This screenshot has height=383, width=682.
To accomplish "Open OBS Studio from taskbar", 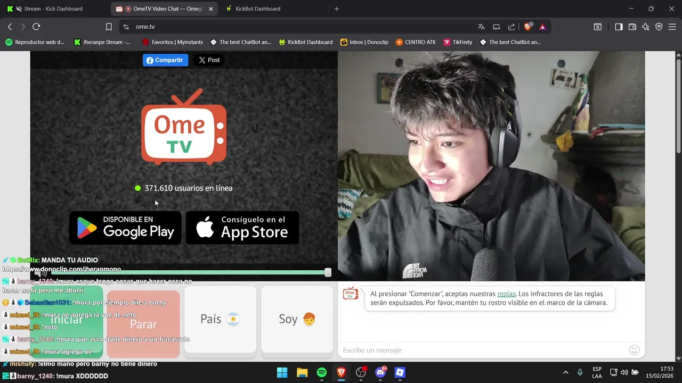I will (361, 372).
